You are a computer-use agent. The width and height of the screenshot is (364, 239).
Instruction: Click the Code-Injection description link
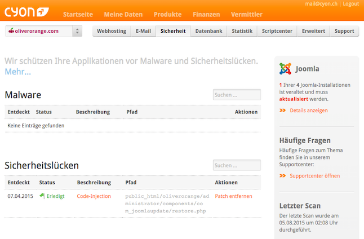[x=94, y=196]
